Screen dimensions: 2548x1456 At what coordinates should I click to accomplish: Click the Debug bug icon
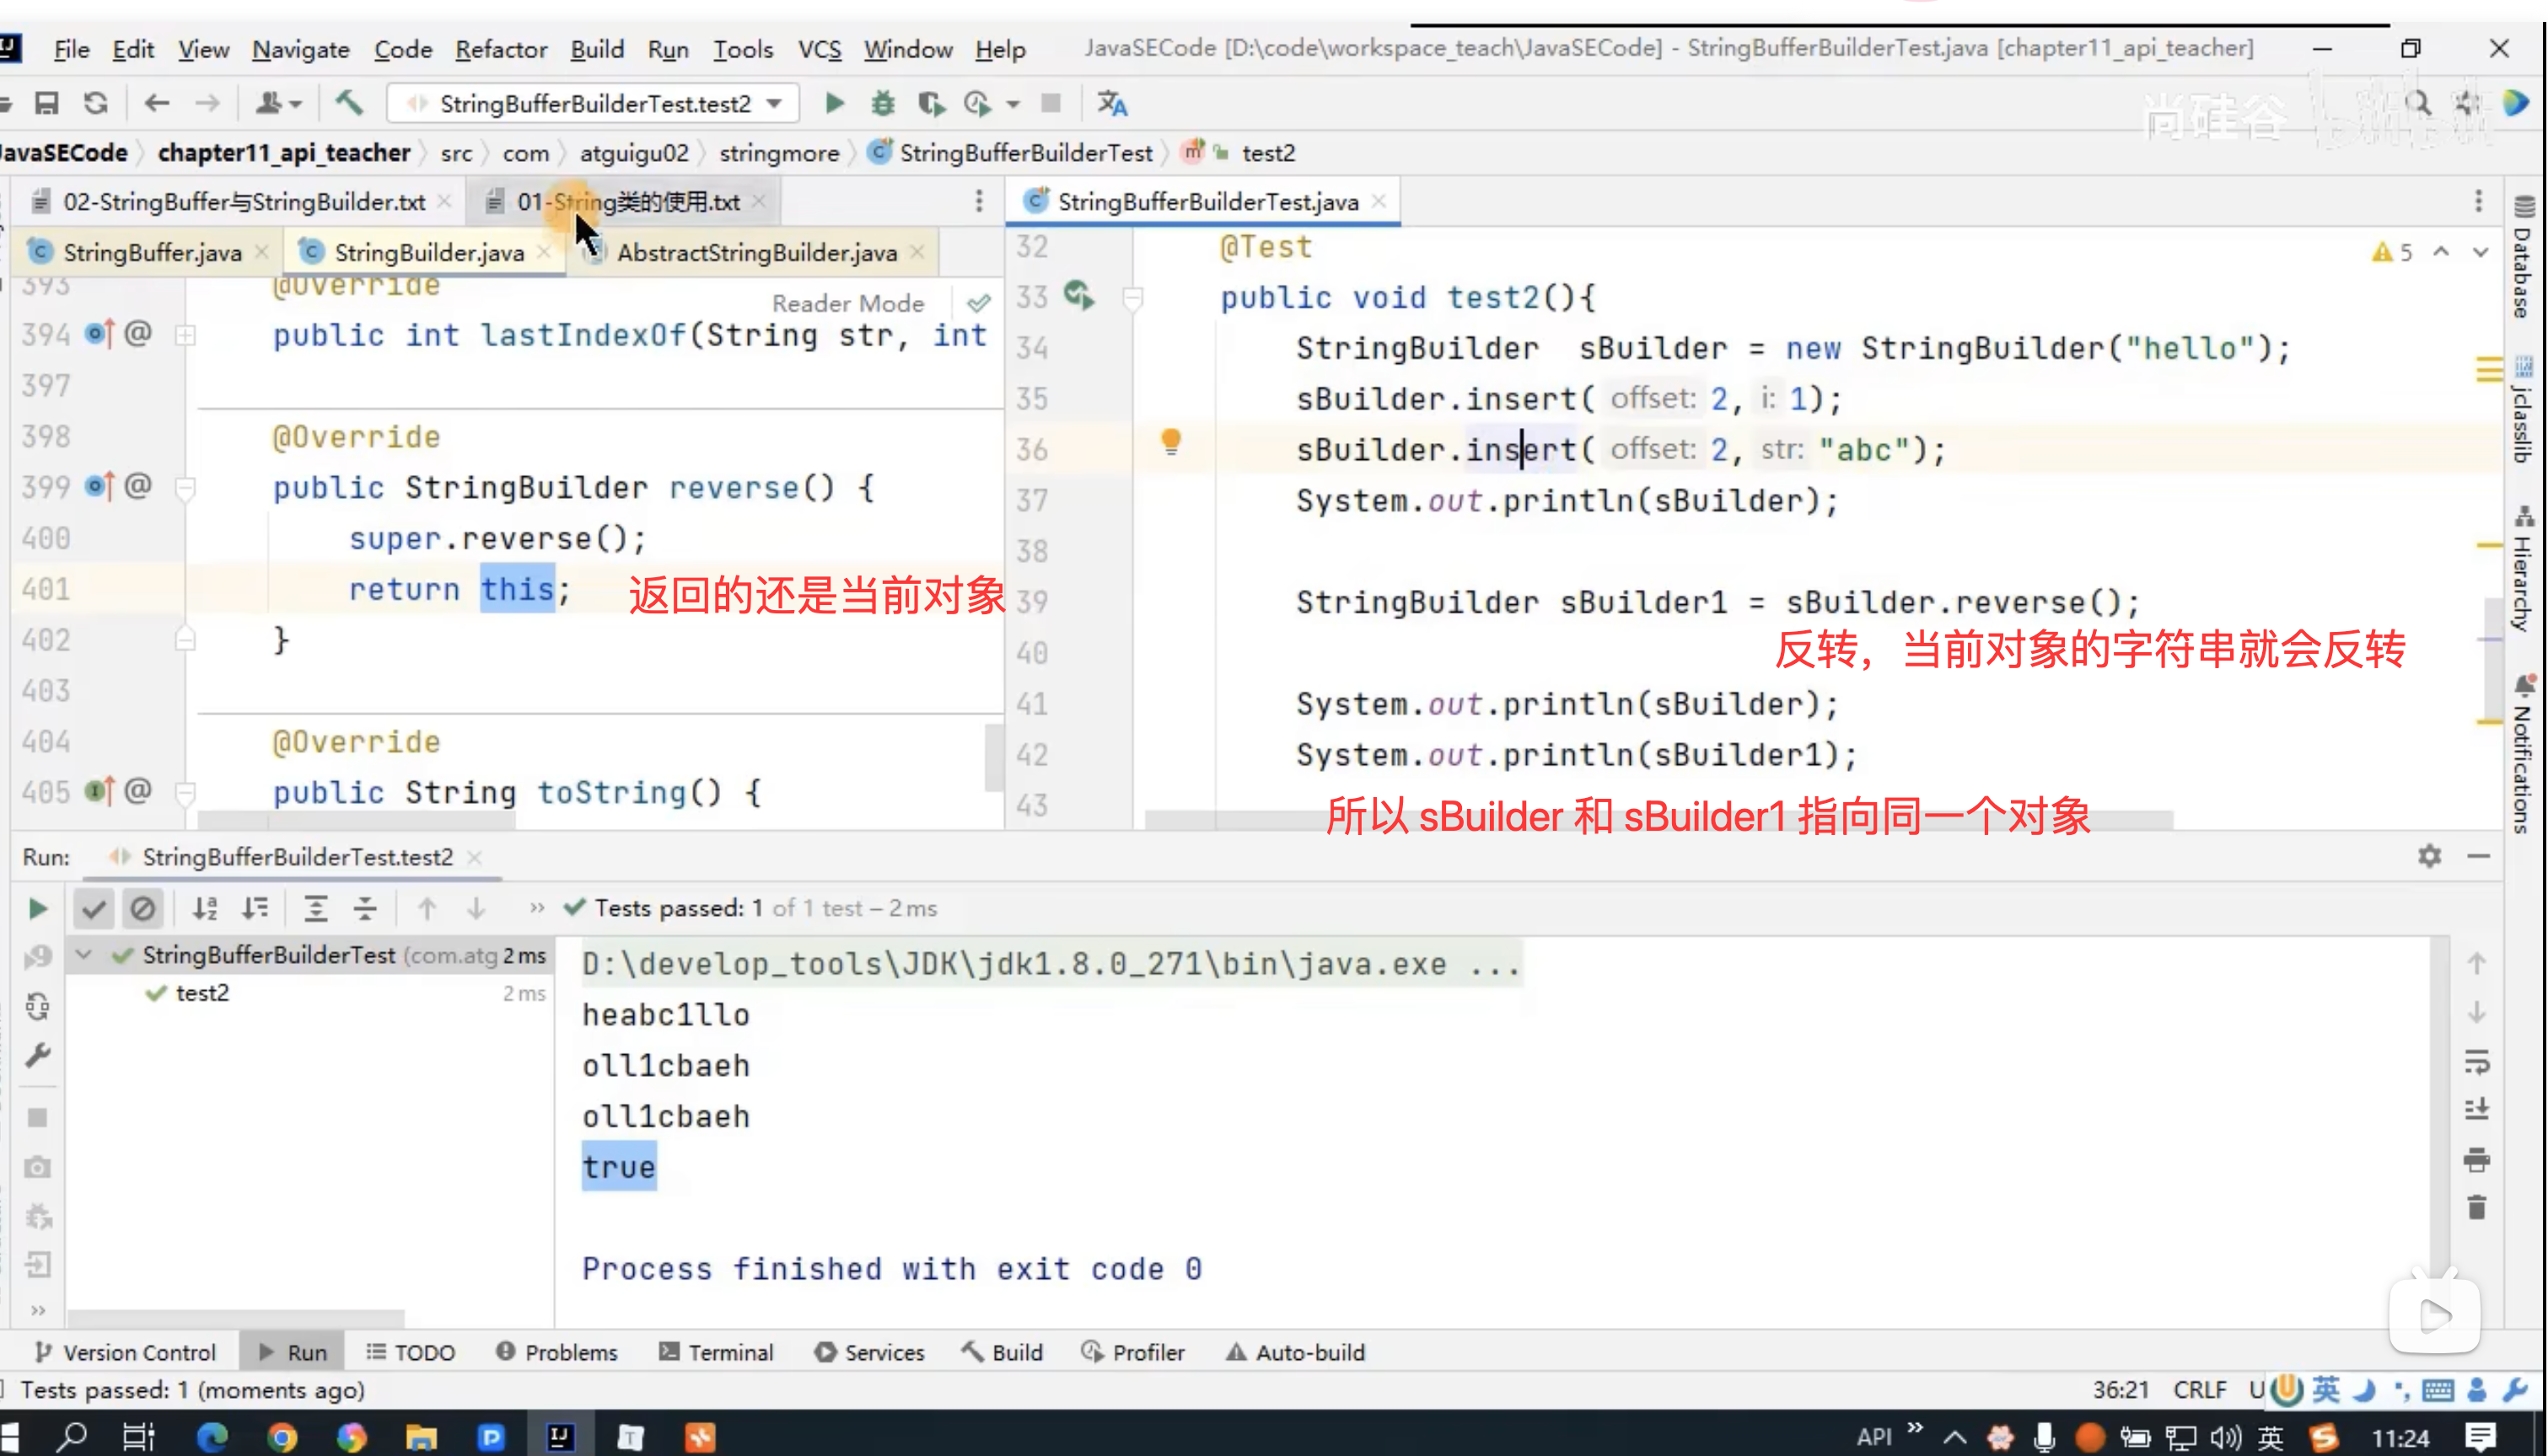[882, 103]
